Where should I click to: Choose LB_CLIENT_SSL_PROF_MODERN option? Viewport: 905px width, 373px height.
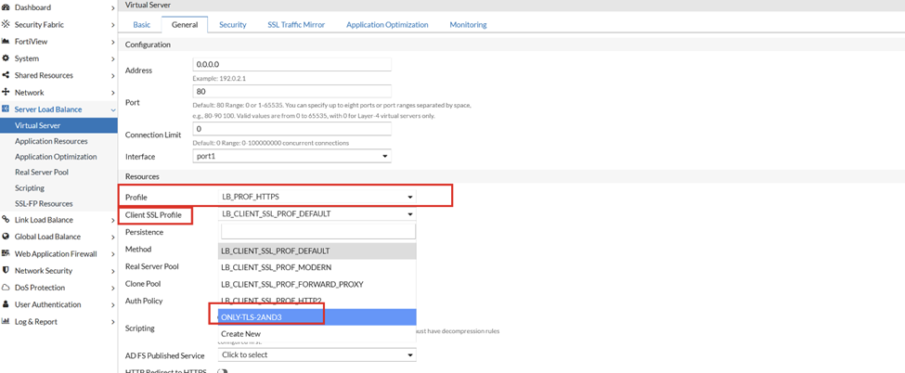(x=317, y=268)
